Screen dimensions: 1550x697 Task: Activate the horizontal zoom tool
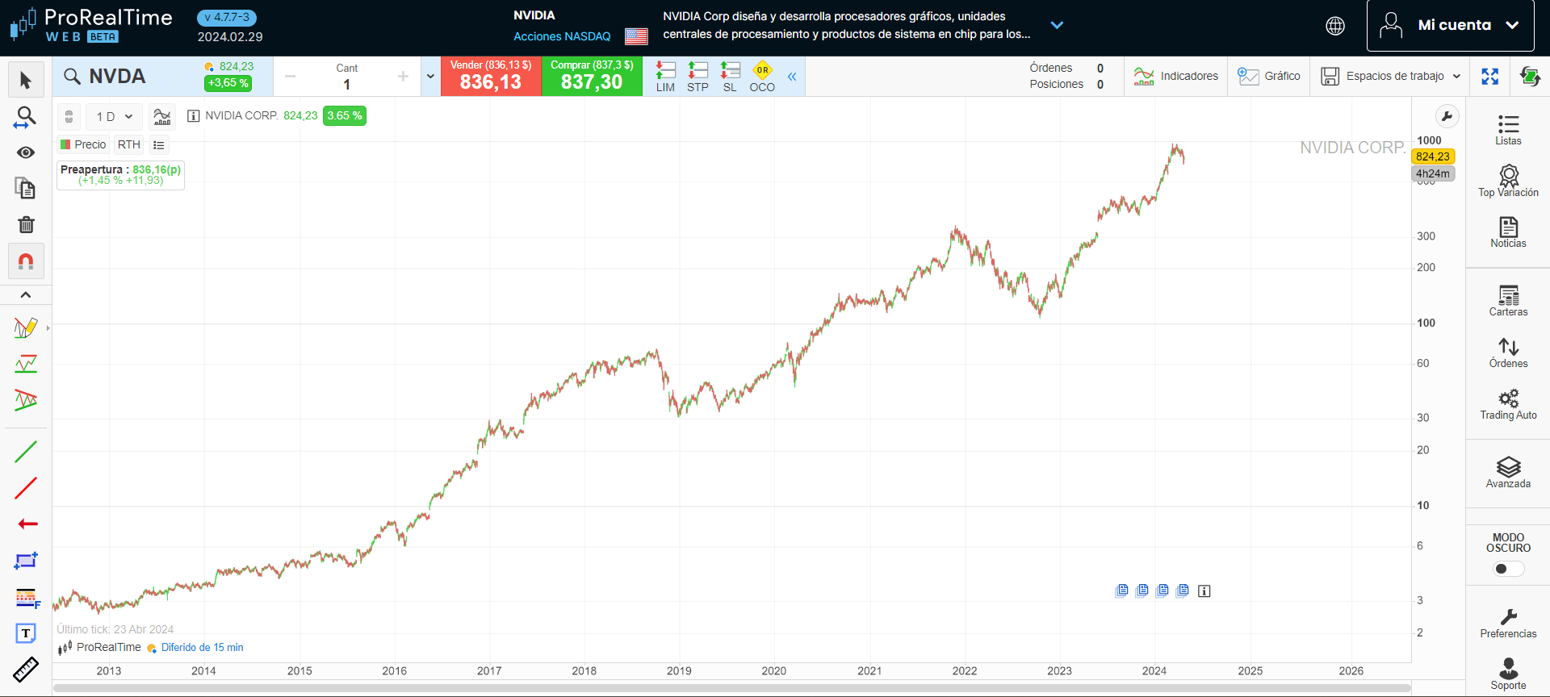coord(26,118)
